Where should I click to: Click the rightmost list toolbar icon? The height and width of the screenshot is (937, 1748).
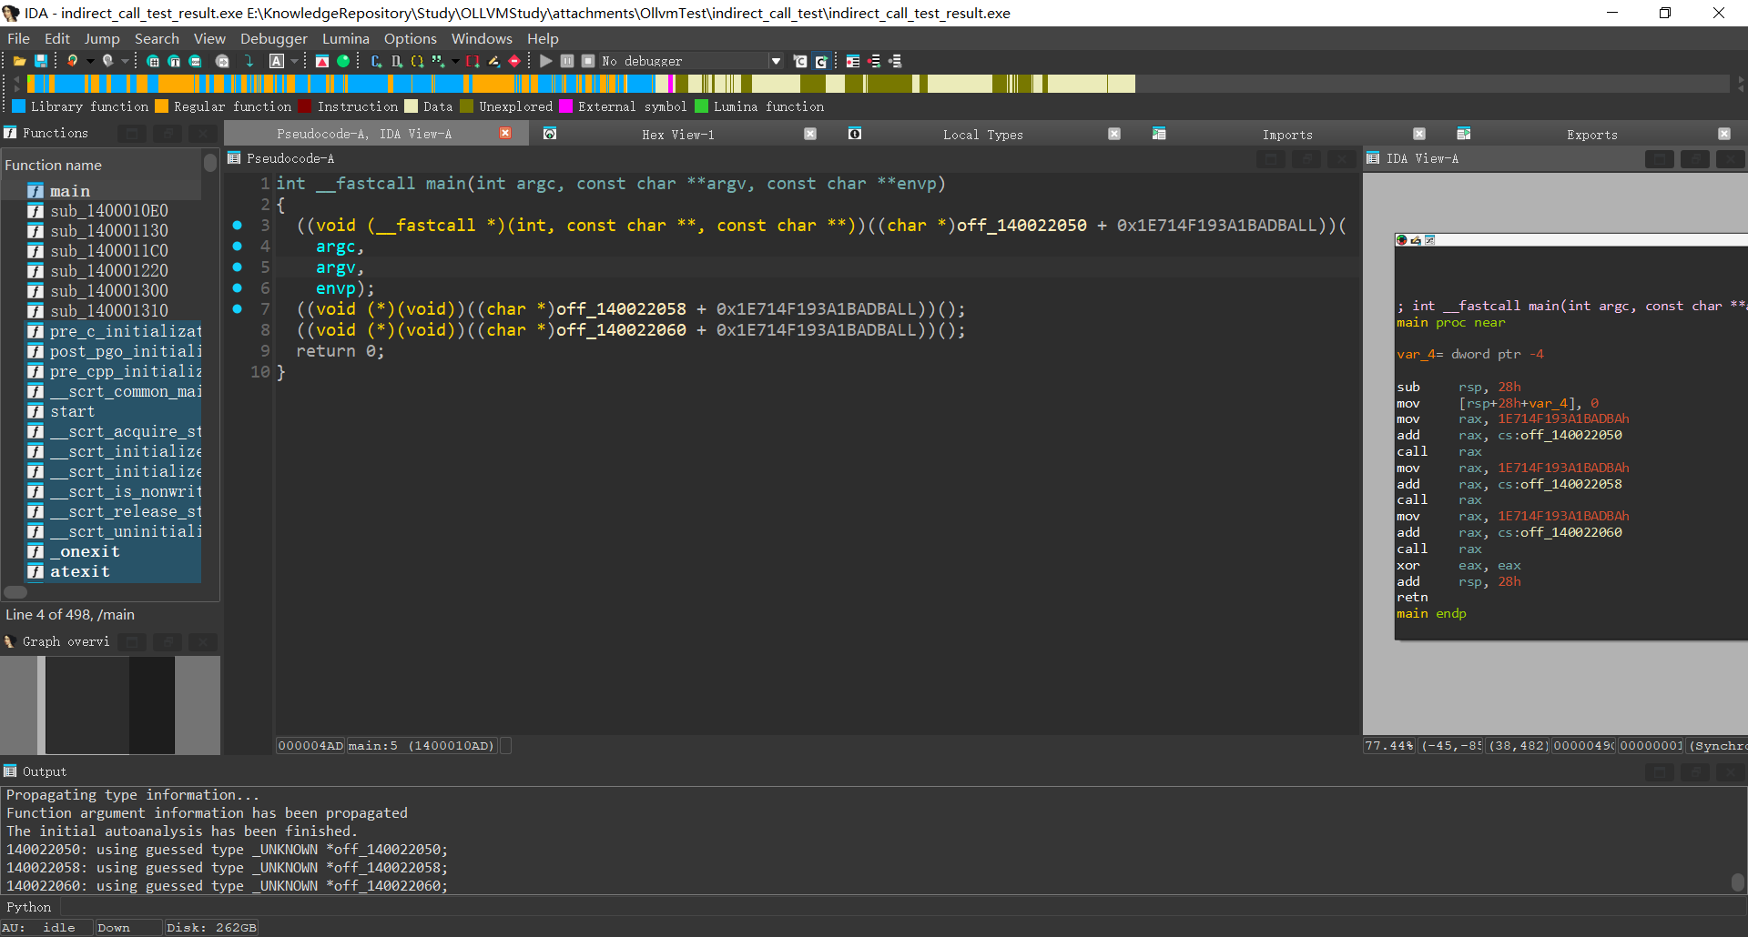[895, 61]
